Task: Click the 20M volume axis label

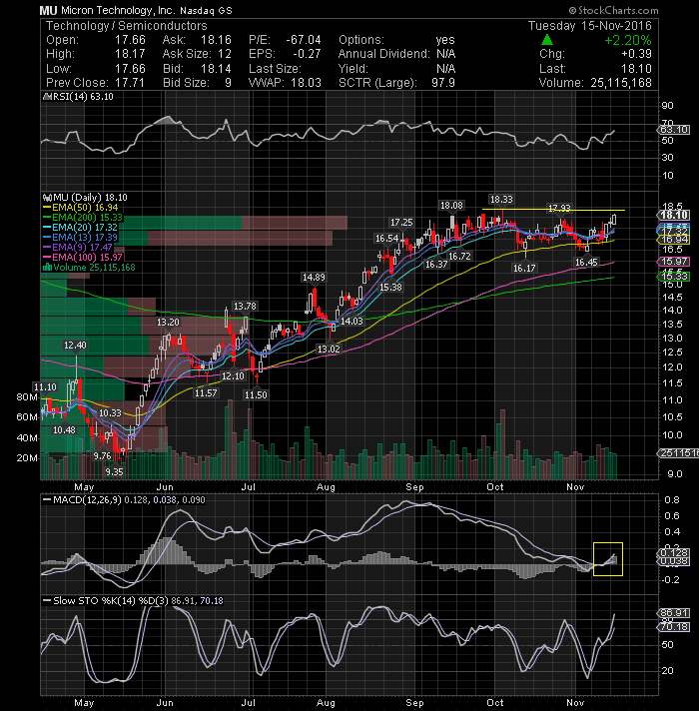Action: pos(27,458)
